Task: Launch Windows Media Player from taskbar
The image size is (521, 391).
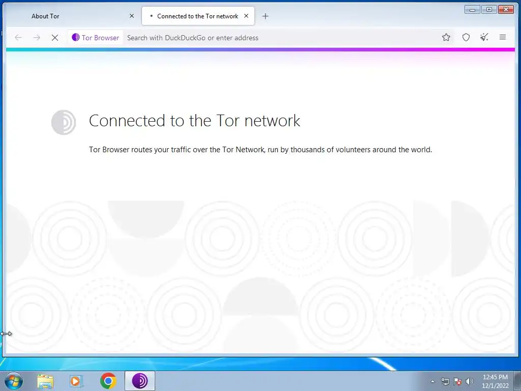Action: [x=76, y=381]
